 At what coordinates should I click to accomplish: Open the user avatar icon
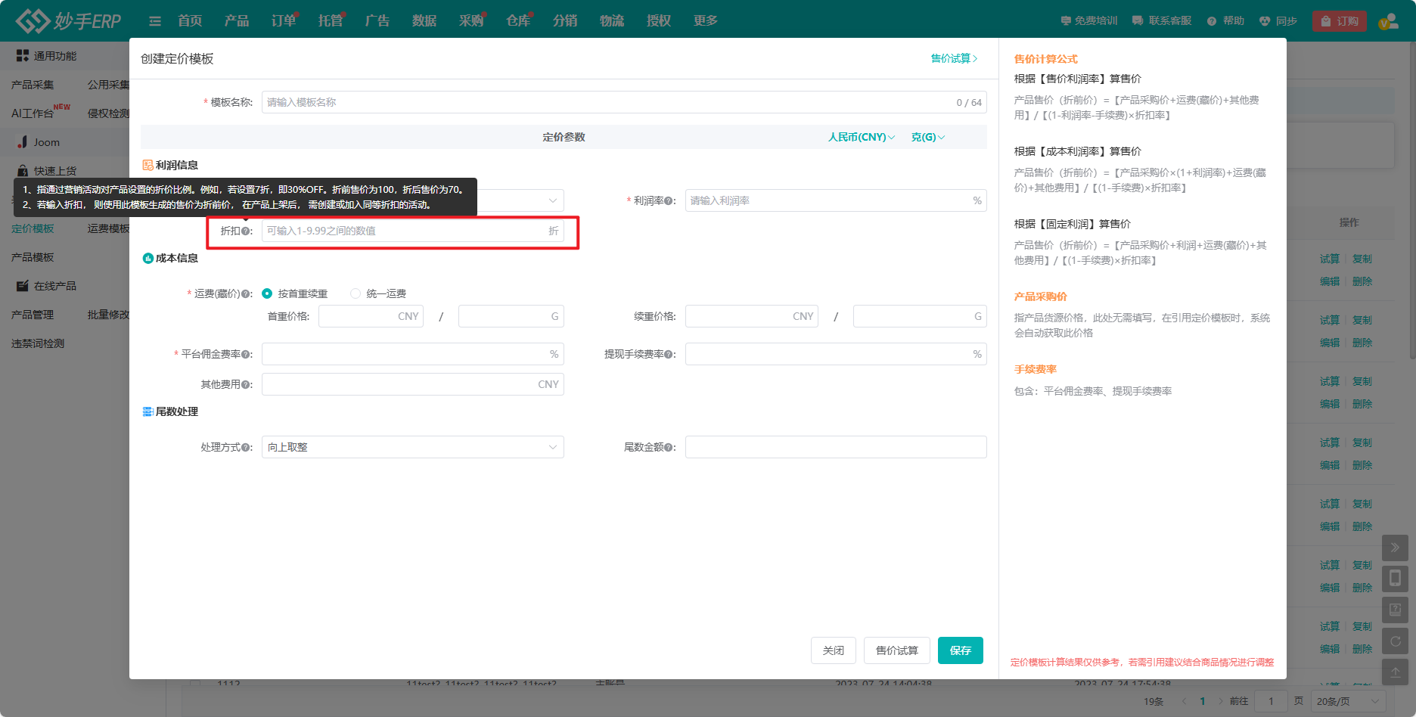(1388, 21)
